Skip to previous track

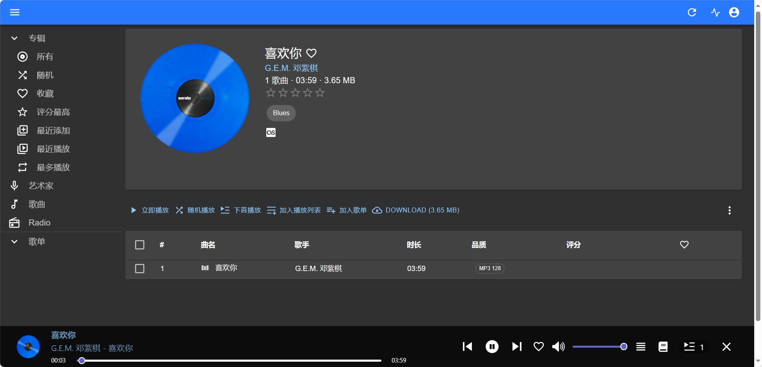467,347
